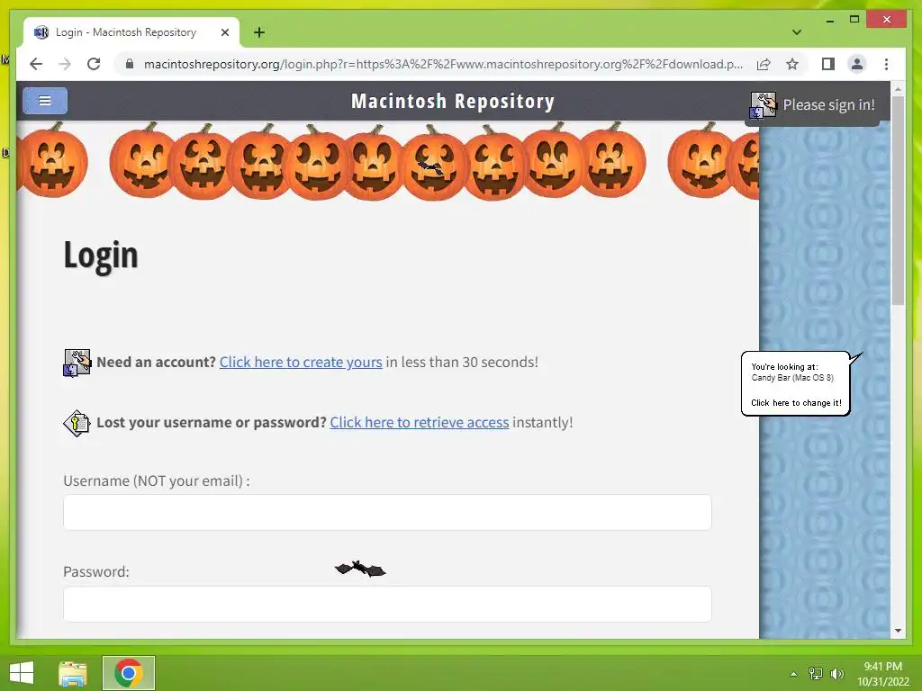Focus the Password input field
The width and height of the screenshot is (922, 691).
coord(387,604)
